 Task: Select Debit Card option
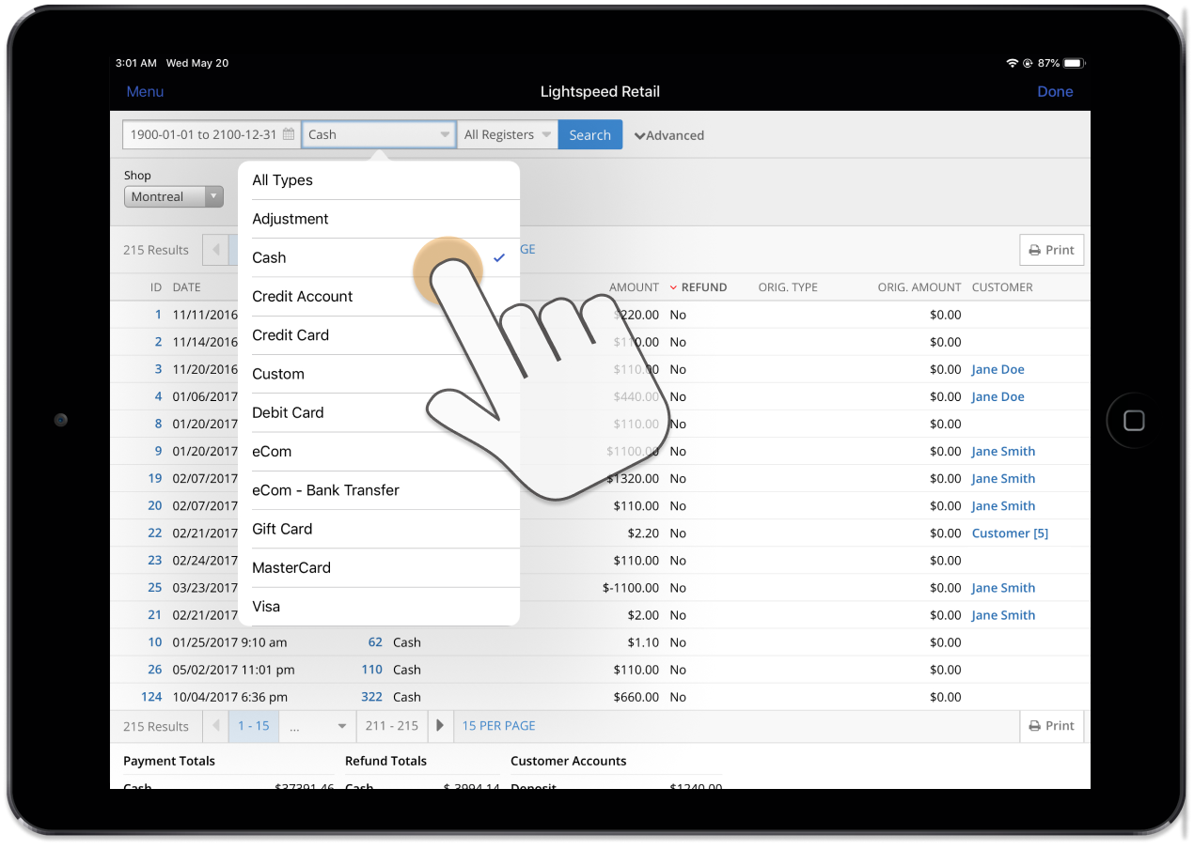[x=379, y=412]
